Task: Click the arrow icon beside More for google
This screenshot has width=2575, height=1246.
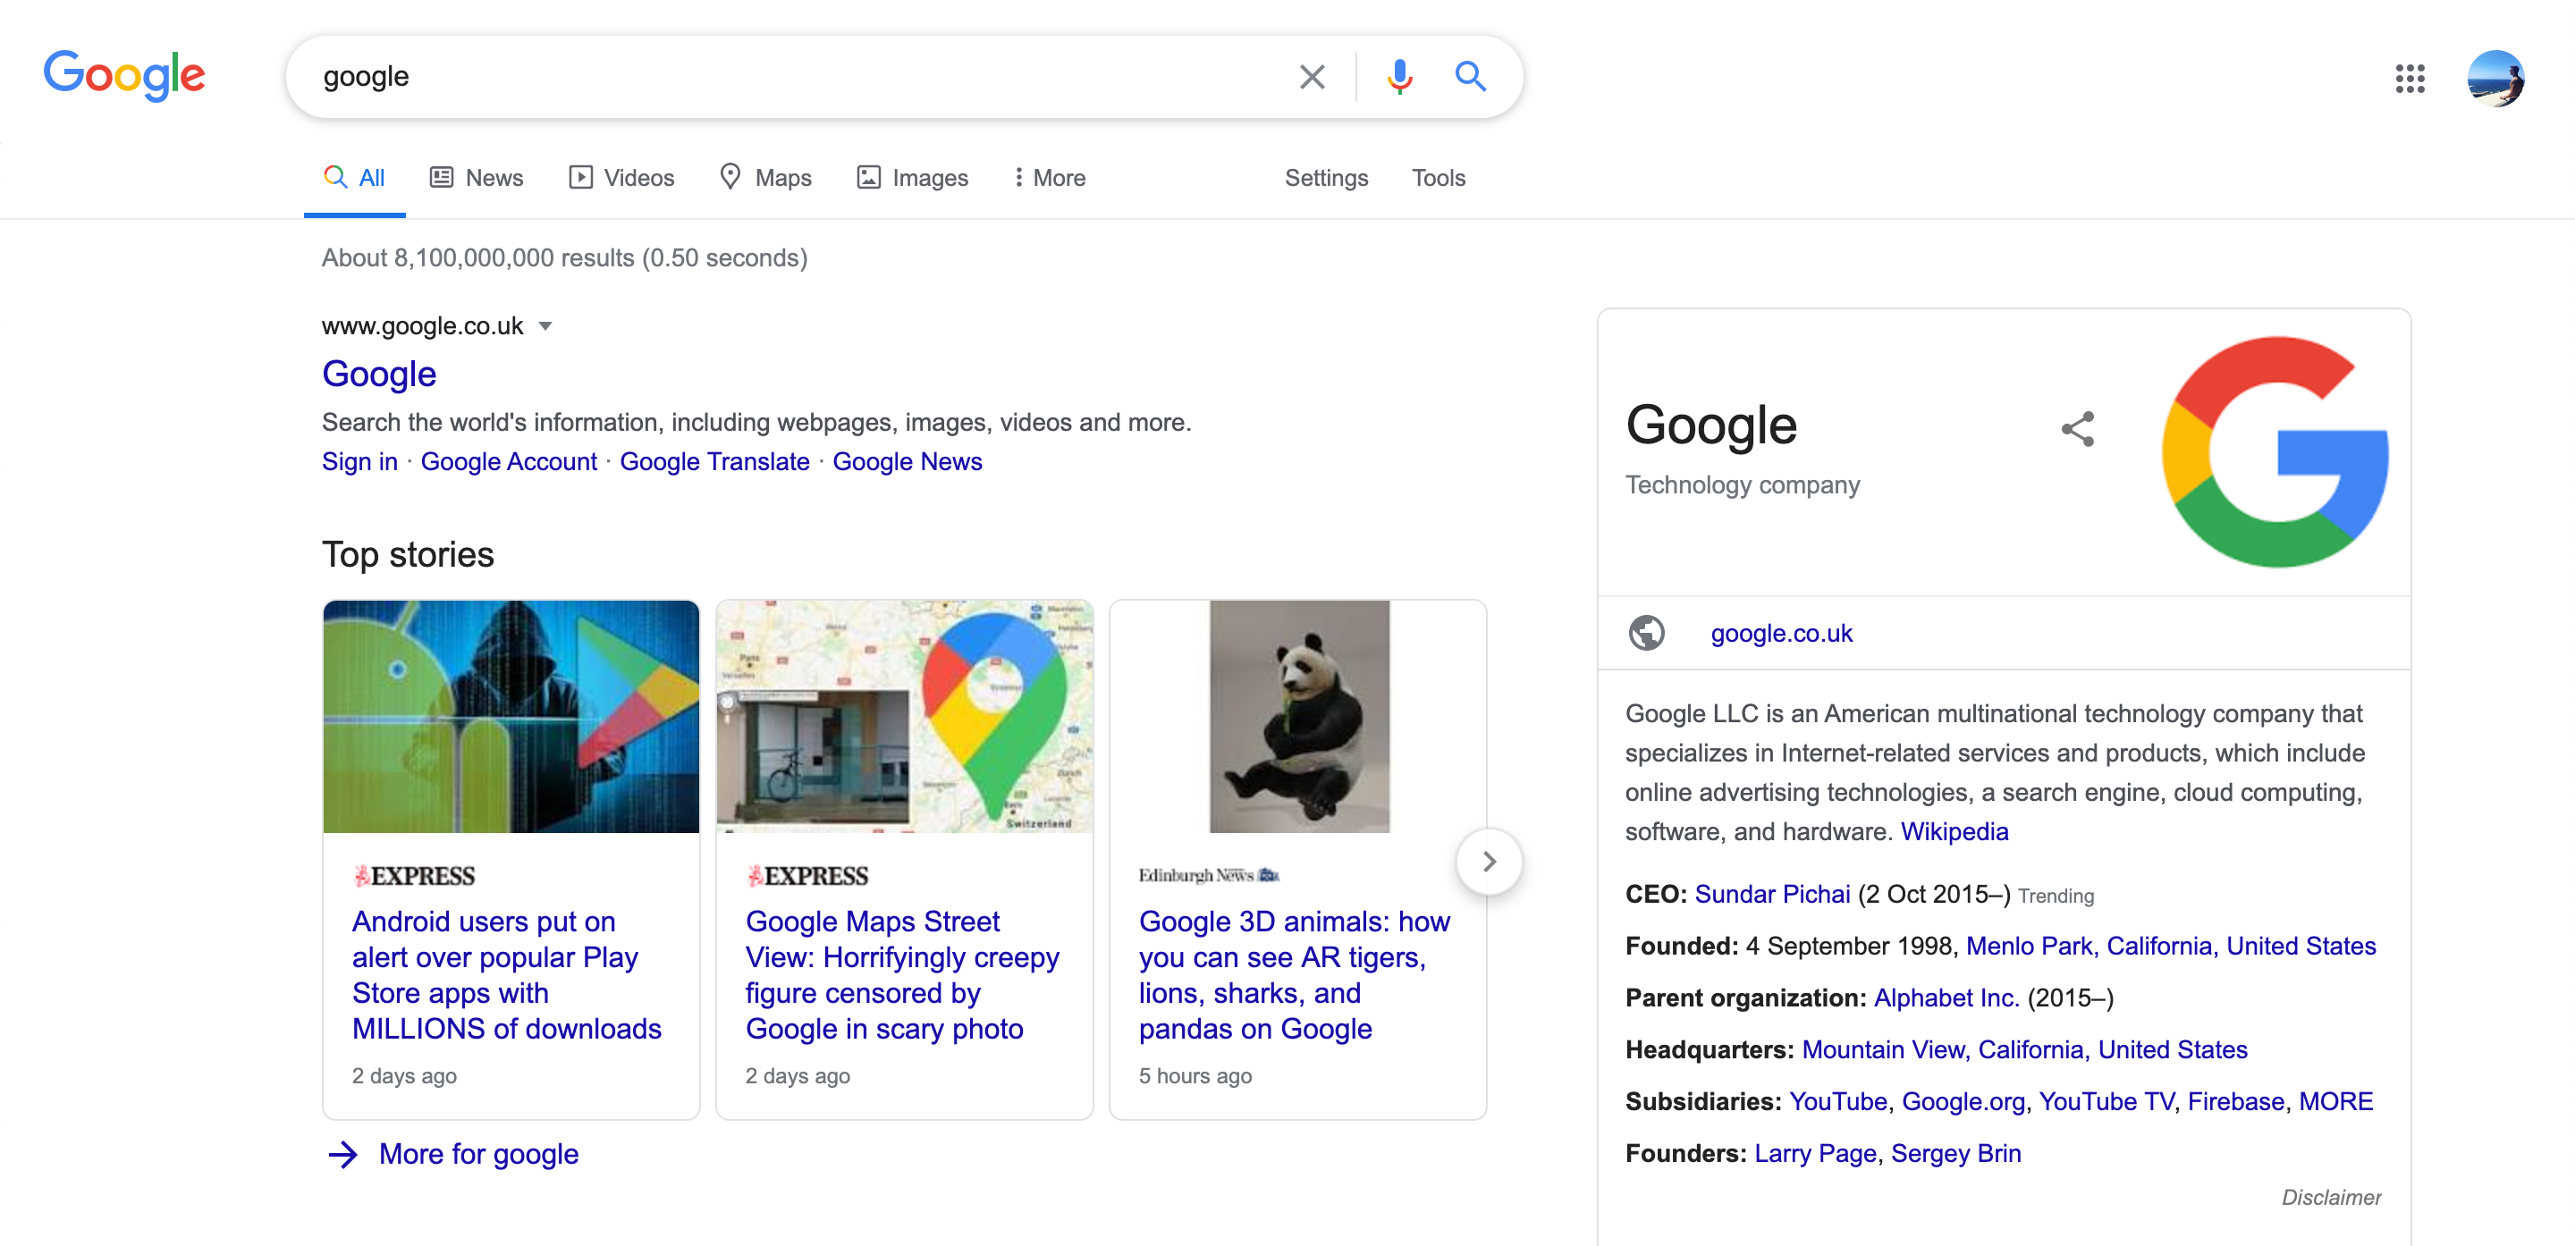Action: click(342, 1155)
